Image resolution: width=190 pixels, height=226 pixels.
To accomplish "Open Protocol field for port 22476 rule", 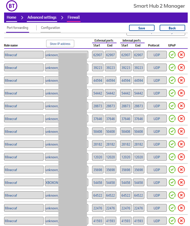I will pyautogui.click(x=157, y=208).
